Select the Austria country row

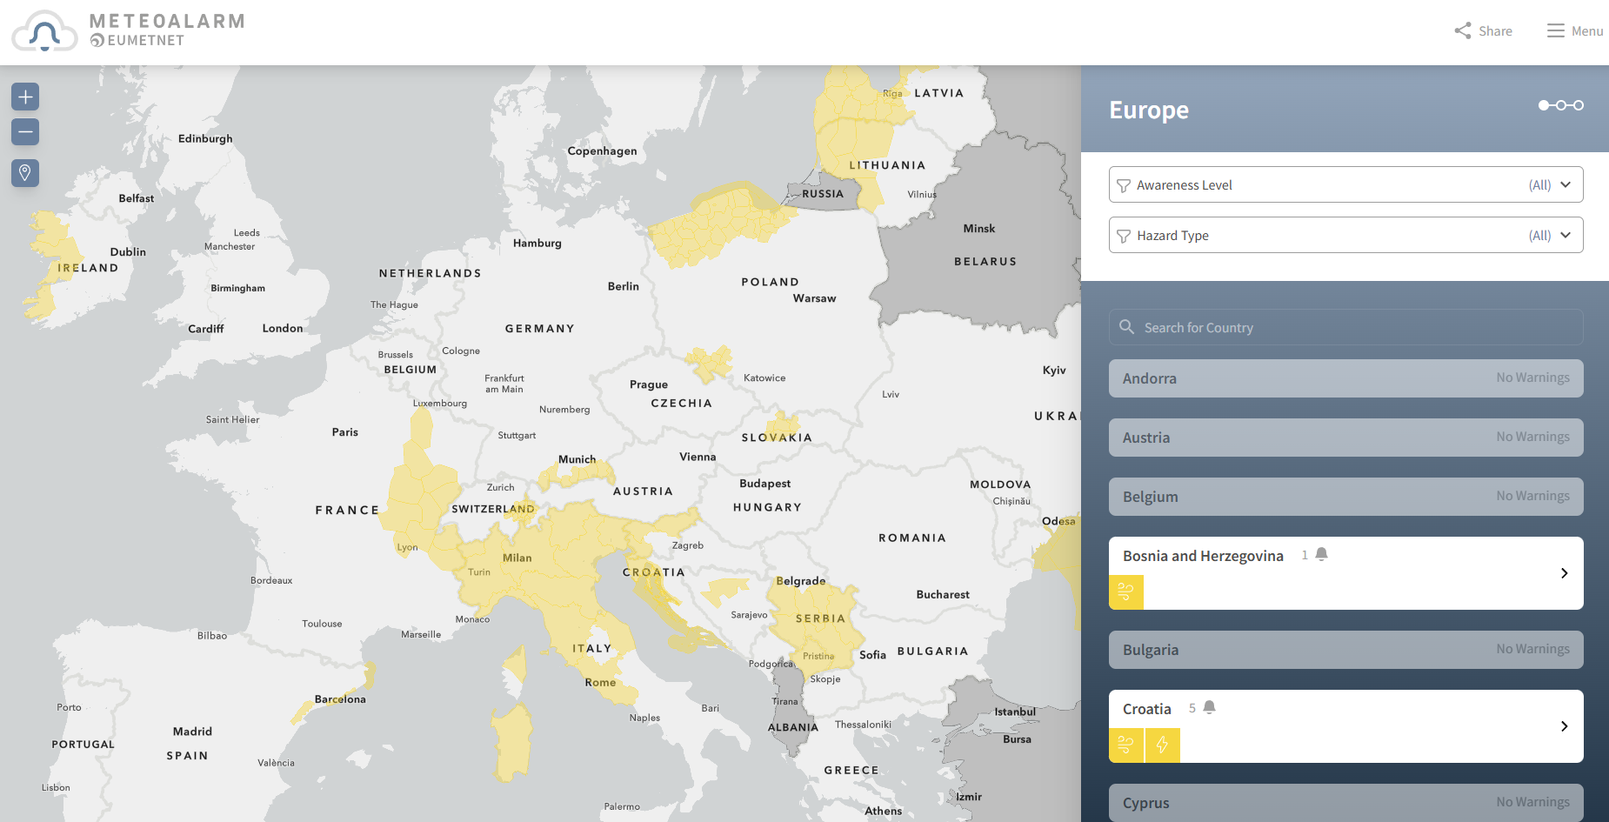pyautogui.click(x=1345, y=438)
